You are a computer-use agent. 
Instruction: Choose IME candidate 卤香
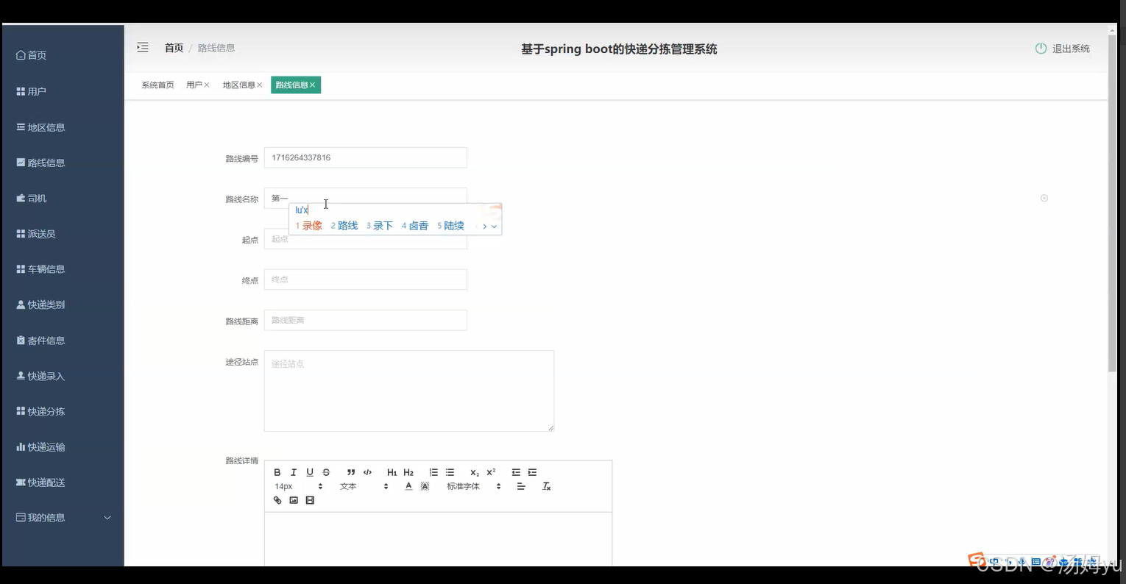click(415, 226)
